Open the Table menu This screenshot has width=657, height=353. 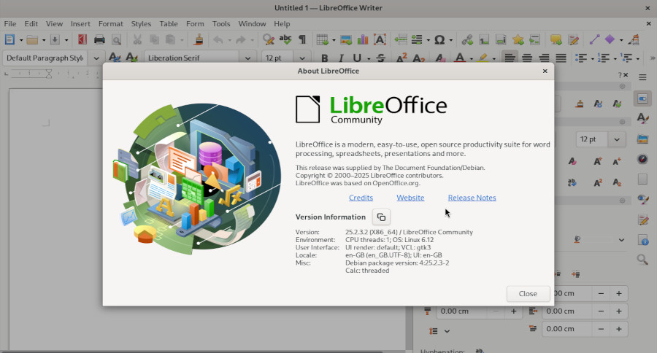(x=169, y=24)
